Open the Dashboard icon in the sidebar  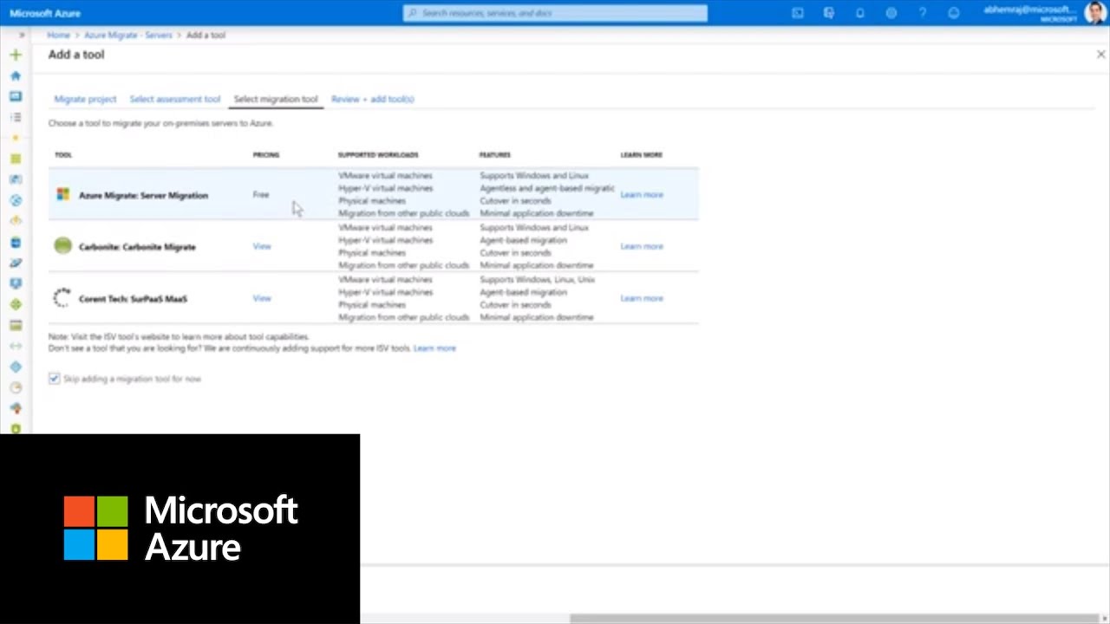[16, 96]
